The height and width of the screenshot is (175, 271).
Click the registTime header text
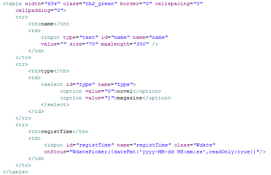tap(57, 131)
